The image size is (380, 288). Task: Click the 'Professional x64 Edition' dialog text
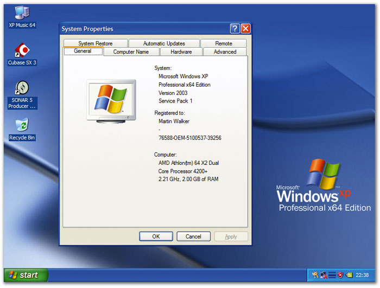185,85
